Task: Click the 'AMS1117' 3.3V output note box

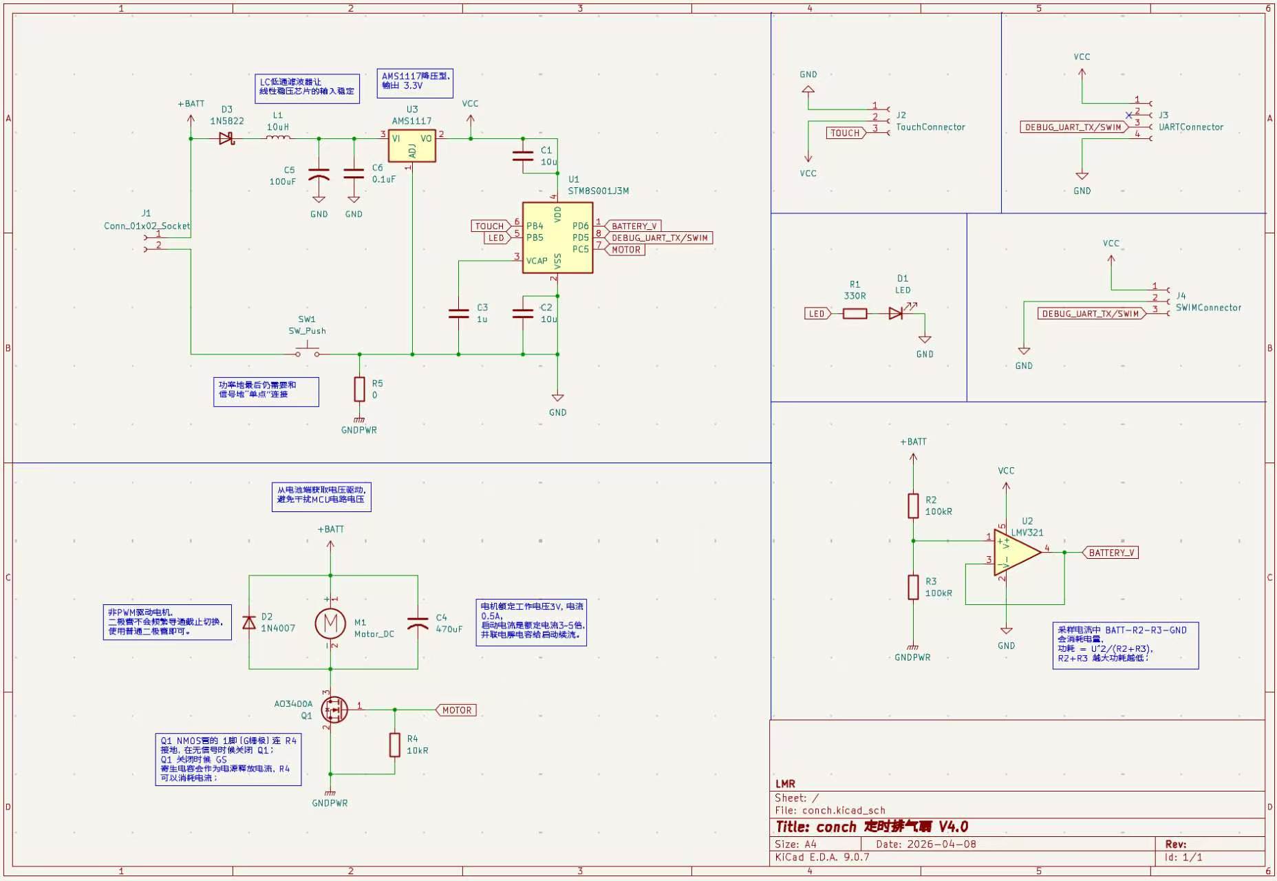Action: pos(415,83)
